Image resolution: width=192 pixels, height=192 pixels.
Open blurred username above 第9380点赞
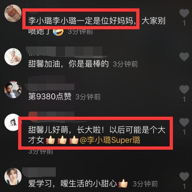50,85
